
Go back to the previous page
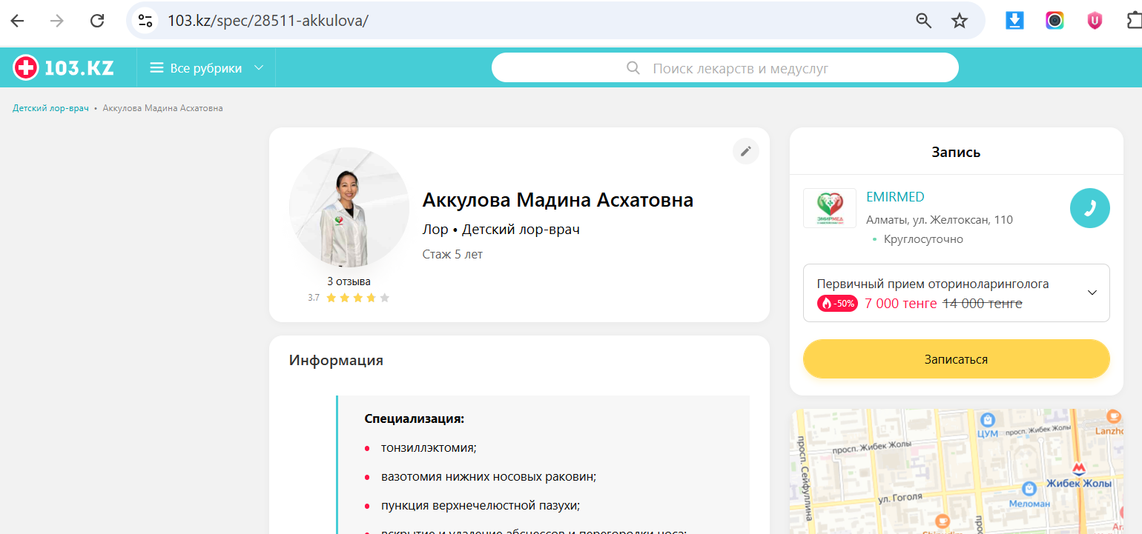pyautogui.click(x=17, y=21)
